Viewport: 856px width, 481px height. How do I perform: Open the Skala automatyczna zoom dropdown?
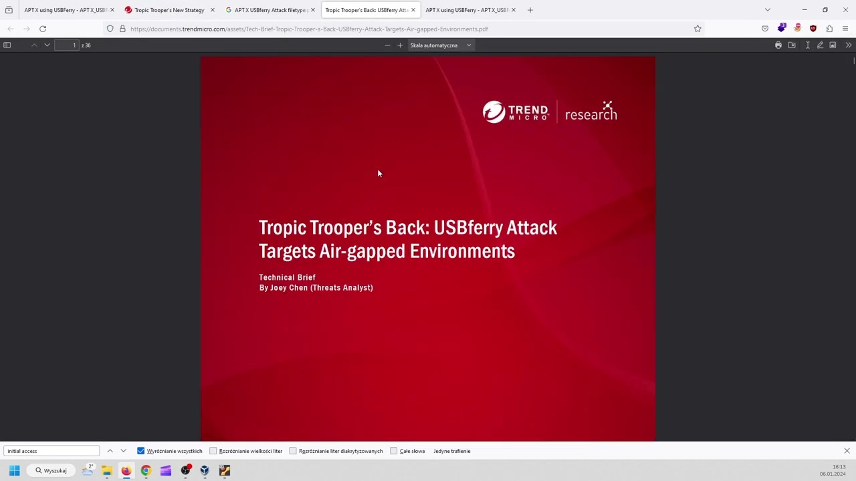click(441, 45)
